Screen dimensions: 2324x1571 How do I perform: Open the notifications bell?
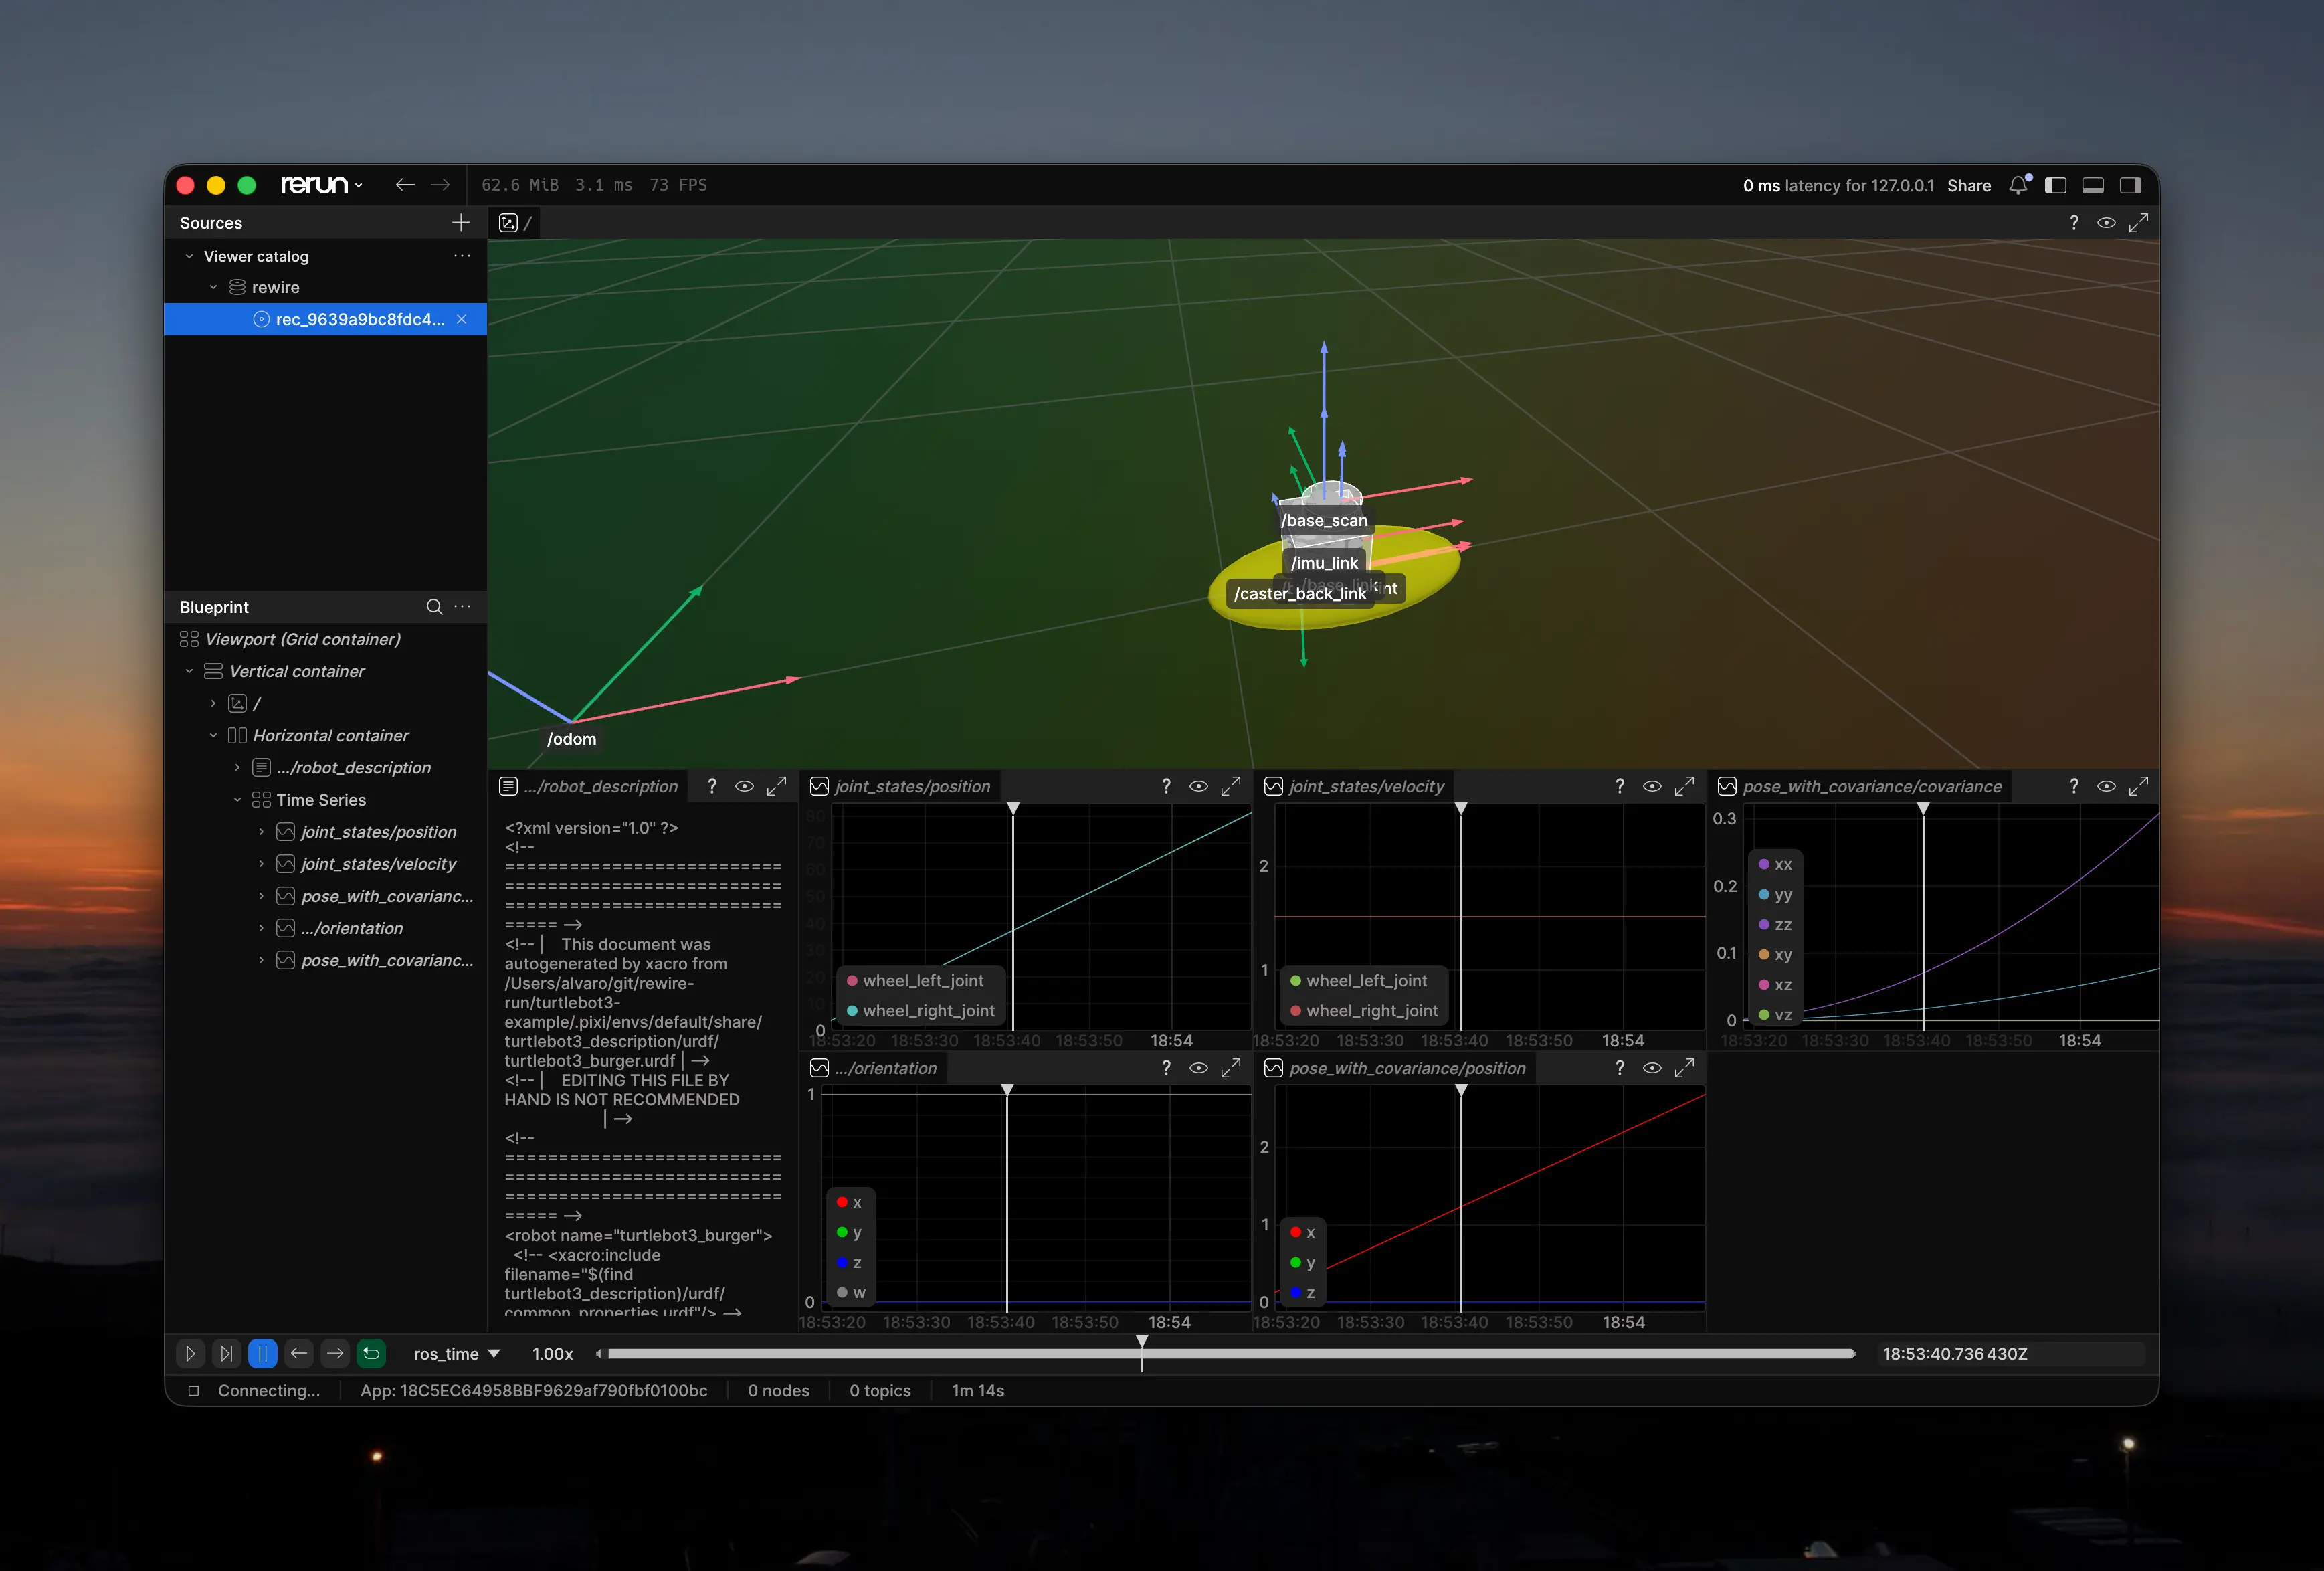2019,185
